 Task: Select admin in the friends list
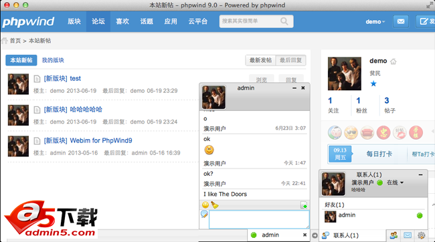(x=373, y=216)
